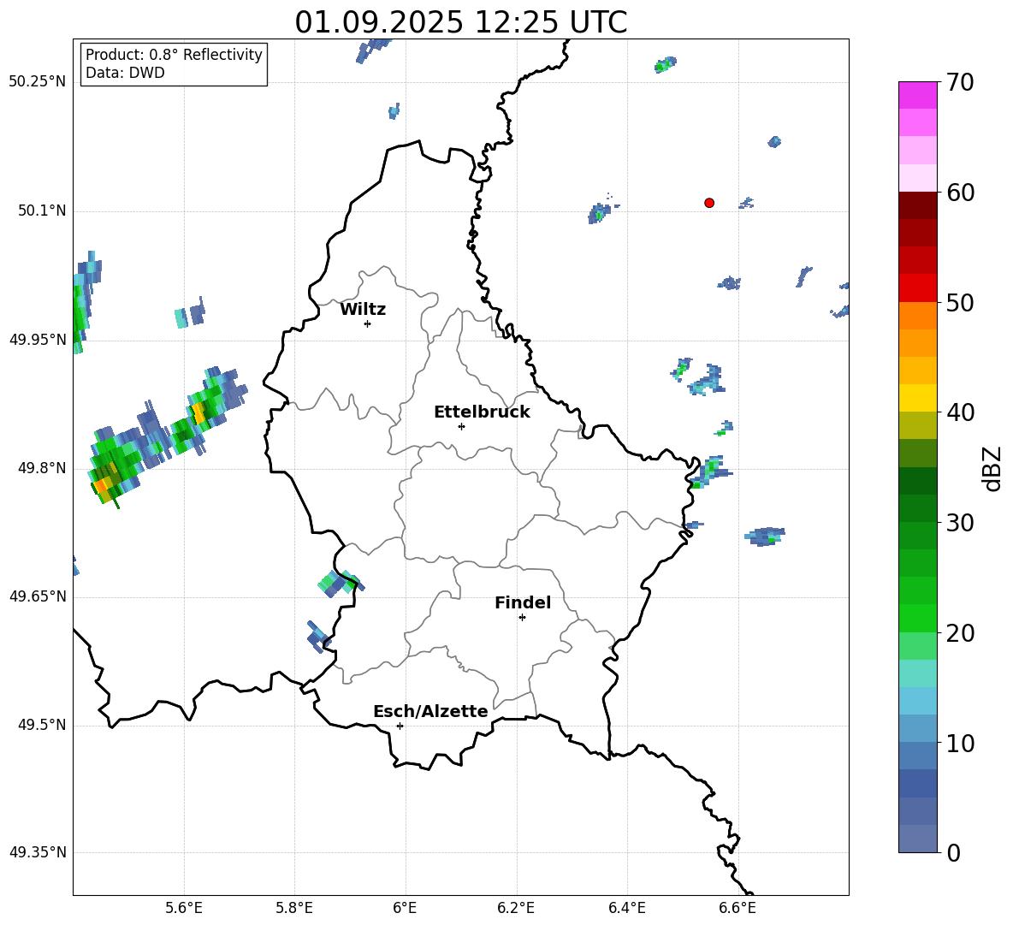Click the Wiltz station cross marker
The width and height of the screenshot is (1013, 925).
pos(368,324)
